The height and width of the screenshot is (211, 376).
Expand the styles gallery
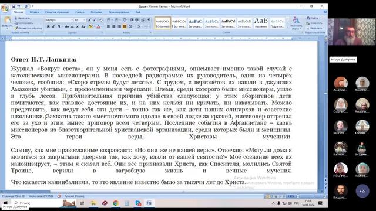(287, 28)
